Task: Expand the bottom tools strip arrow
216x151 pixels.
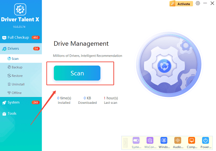Action: (125, 143)
